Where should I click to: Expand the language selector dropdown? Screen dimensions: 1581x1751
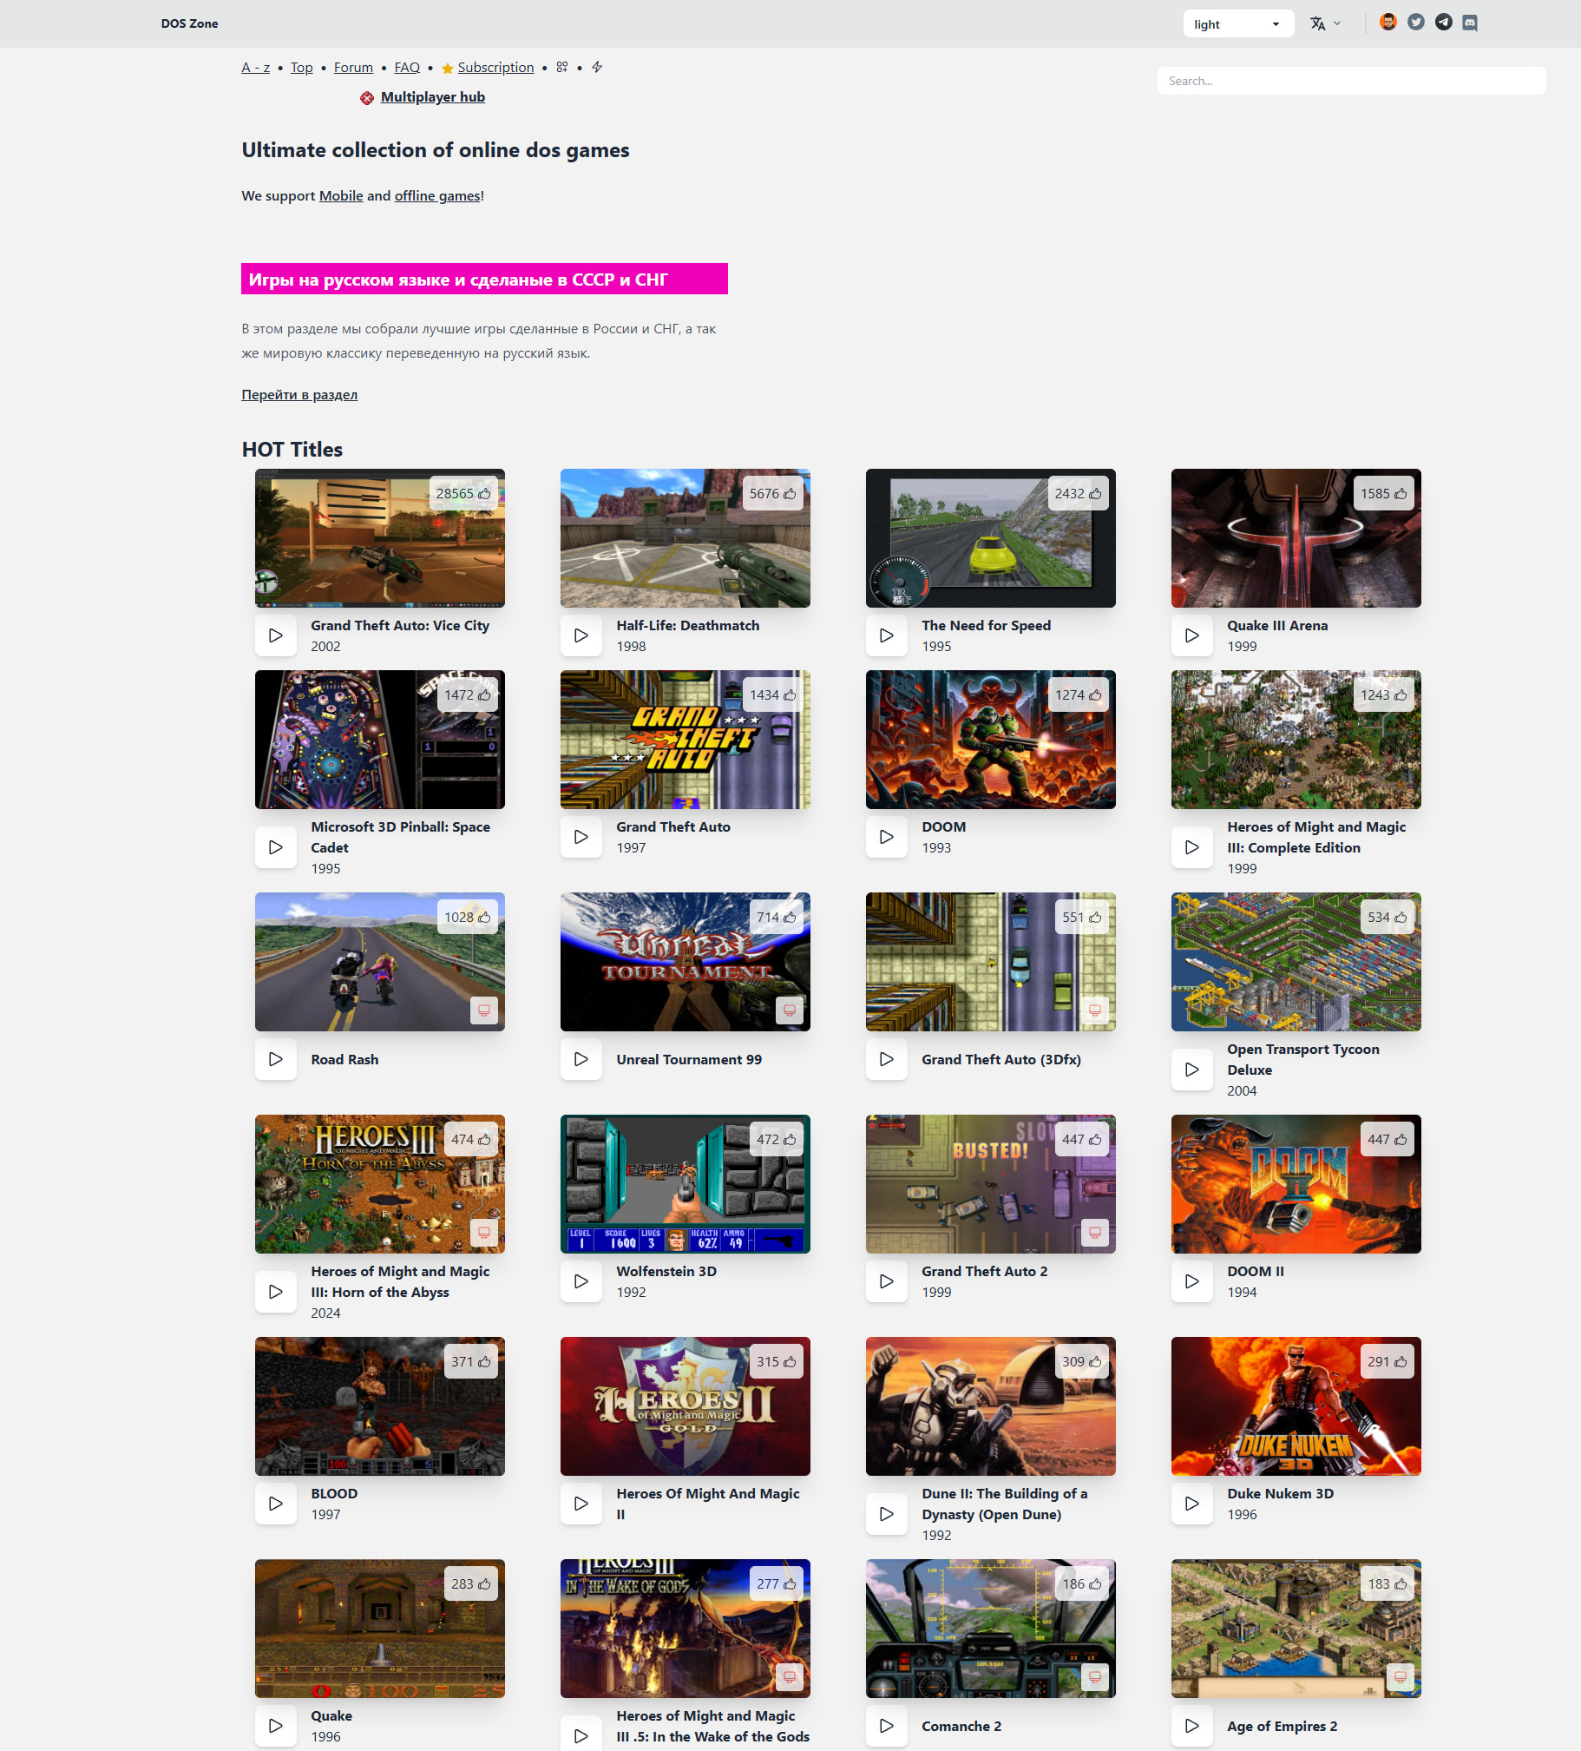(x=1326, y=24)
